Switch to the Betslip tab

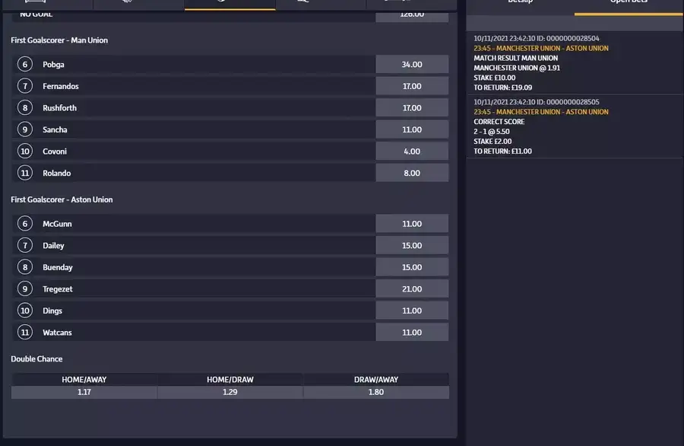(x=520, y=5)
